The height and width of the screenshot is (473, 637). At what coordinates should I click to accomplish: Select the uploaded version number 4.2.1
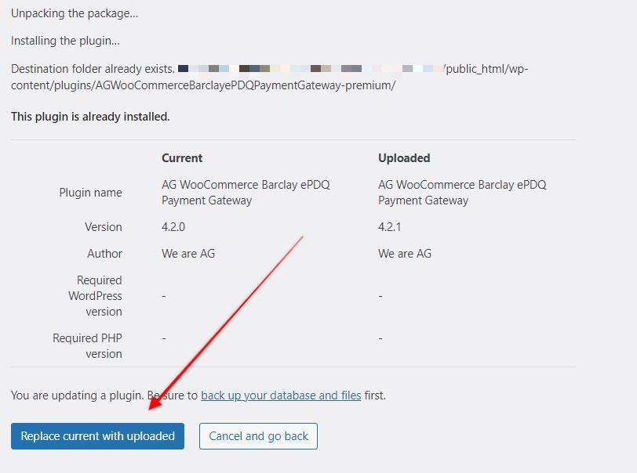click(390, 227)
